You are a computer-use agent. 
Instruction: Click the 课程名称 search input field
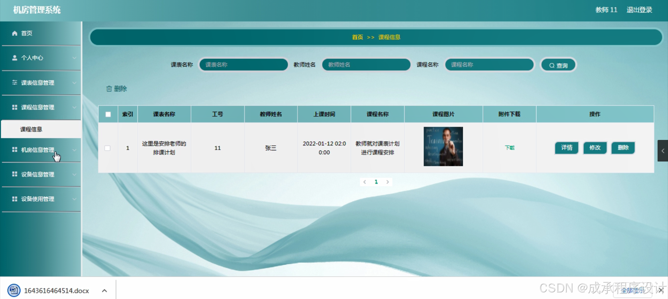click(489, 65)
